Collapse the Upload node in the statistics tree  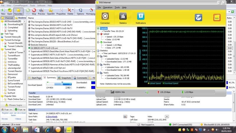(98, 34)
